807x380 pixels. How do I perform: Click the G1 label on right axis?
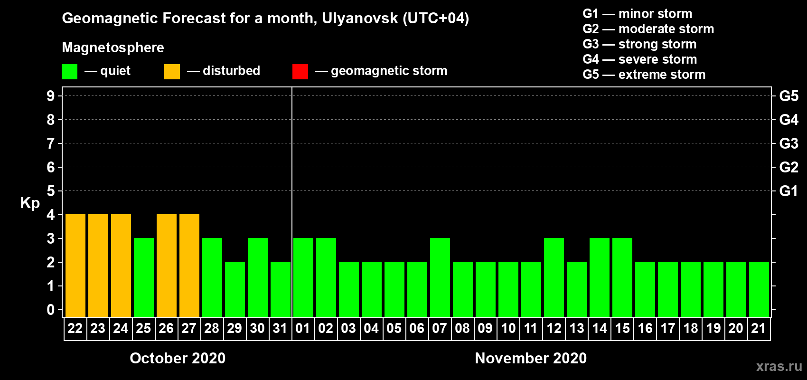click(789, 191)
